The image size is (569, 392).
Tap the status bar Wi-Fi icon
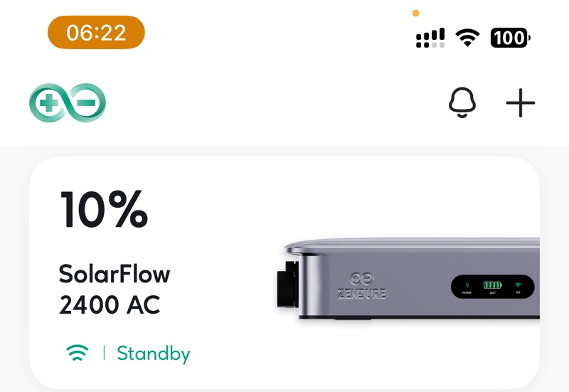(x=467, y=38)
